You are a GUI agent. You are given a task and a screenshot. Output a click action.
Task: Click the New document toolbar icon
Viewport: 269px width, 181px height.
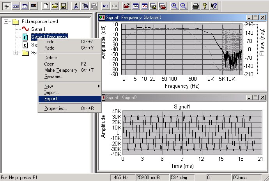coord(46,5)
